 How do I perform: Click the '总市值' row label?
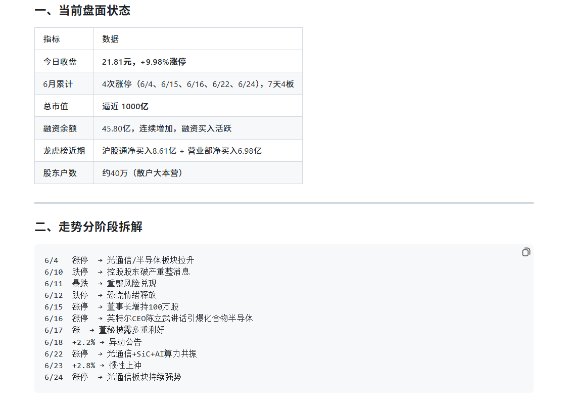tap(56, 106)
